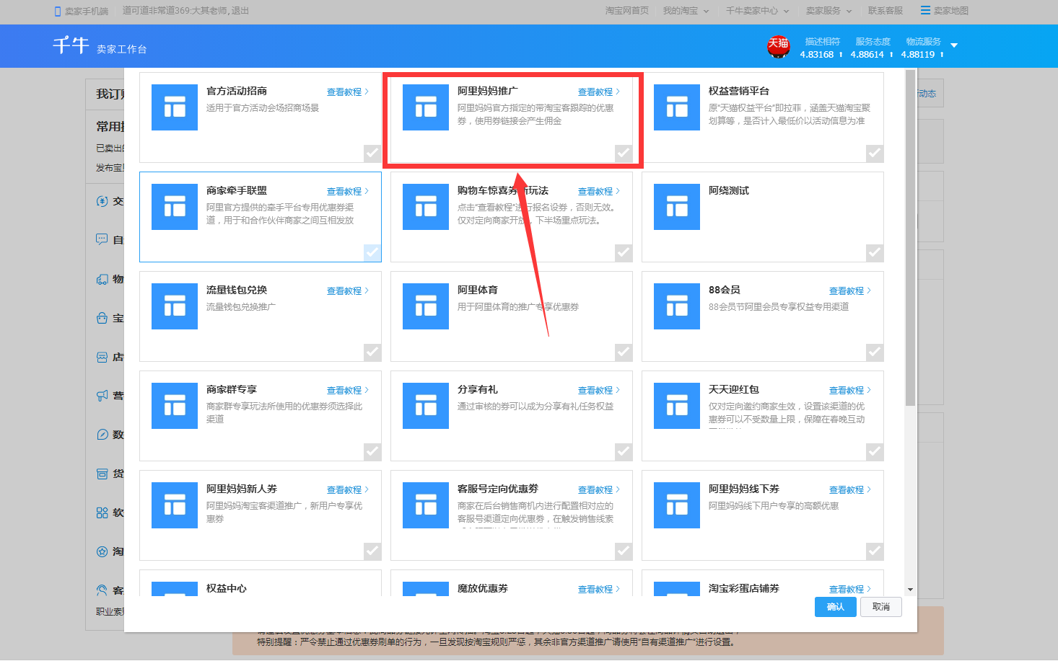Tick the checkbox on 天天迎红包 card

875,452
